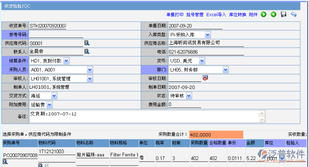Click the magnifier icon under material code
This screenshot has width=309, height=167.
(40, 165)
